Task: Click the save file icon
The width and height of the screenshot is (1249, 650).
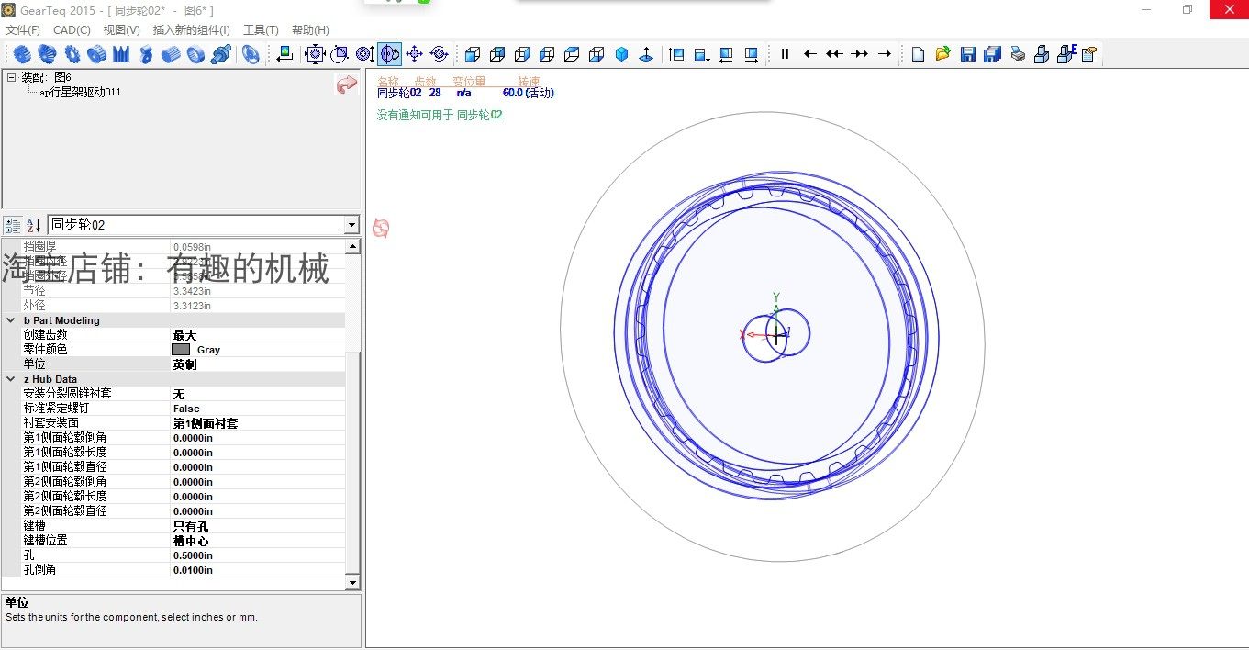Action: pyautogui.click(x=967, y=54)
